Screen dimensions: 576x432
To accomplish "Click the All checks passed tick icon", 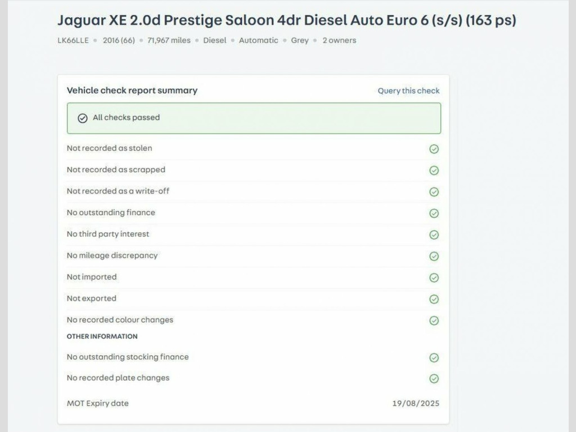I will click(83, 118).
